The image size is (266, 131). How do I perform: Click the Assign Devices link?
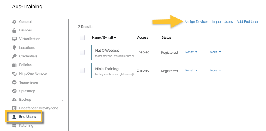196,22
